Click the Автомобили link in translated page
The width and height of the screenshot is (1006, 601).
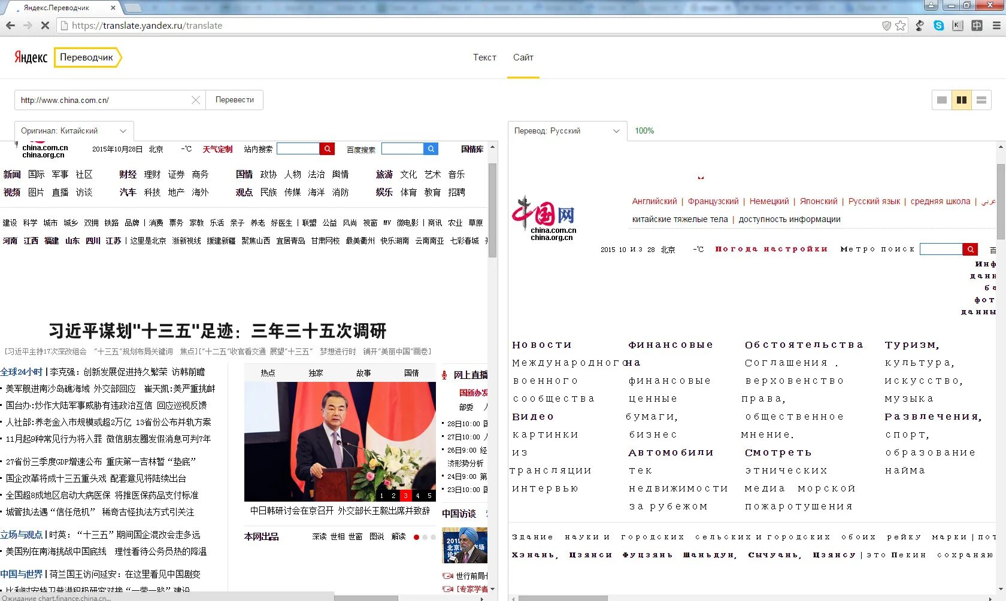click(x=671, y=453)
